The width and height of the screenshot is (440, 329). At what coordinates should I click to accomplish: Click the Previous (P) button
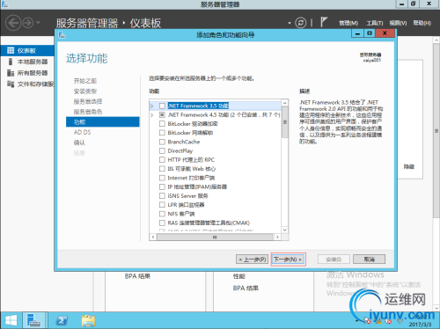[252, 260]
